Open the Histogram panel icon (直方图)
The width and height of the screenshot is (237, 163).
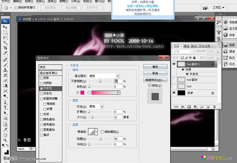coord(225,29)
